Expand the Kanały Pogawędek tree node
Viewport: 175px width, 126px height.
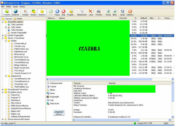tap(3, 35)
